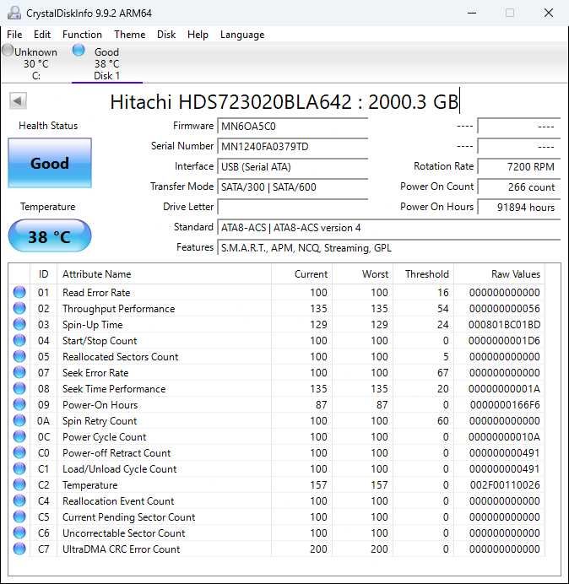
Task: Click raw value 0000000001D6 for Start/Stop Count
Action: click(x=504, y=341)
